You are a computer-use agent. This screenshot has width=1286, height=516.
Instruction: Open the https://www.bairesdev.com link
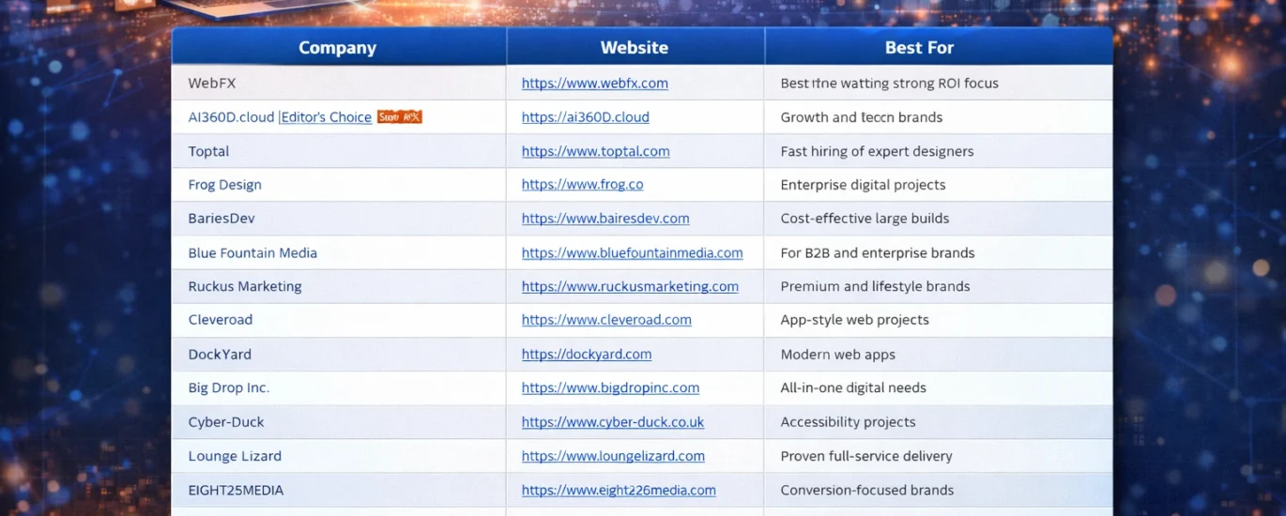[x=605, y=219]
